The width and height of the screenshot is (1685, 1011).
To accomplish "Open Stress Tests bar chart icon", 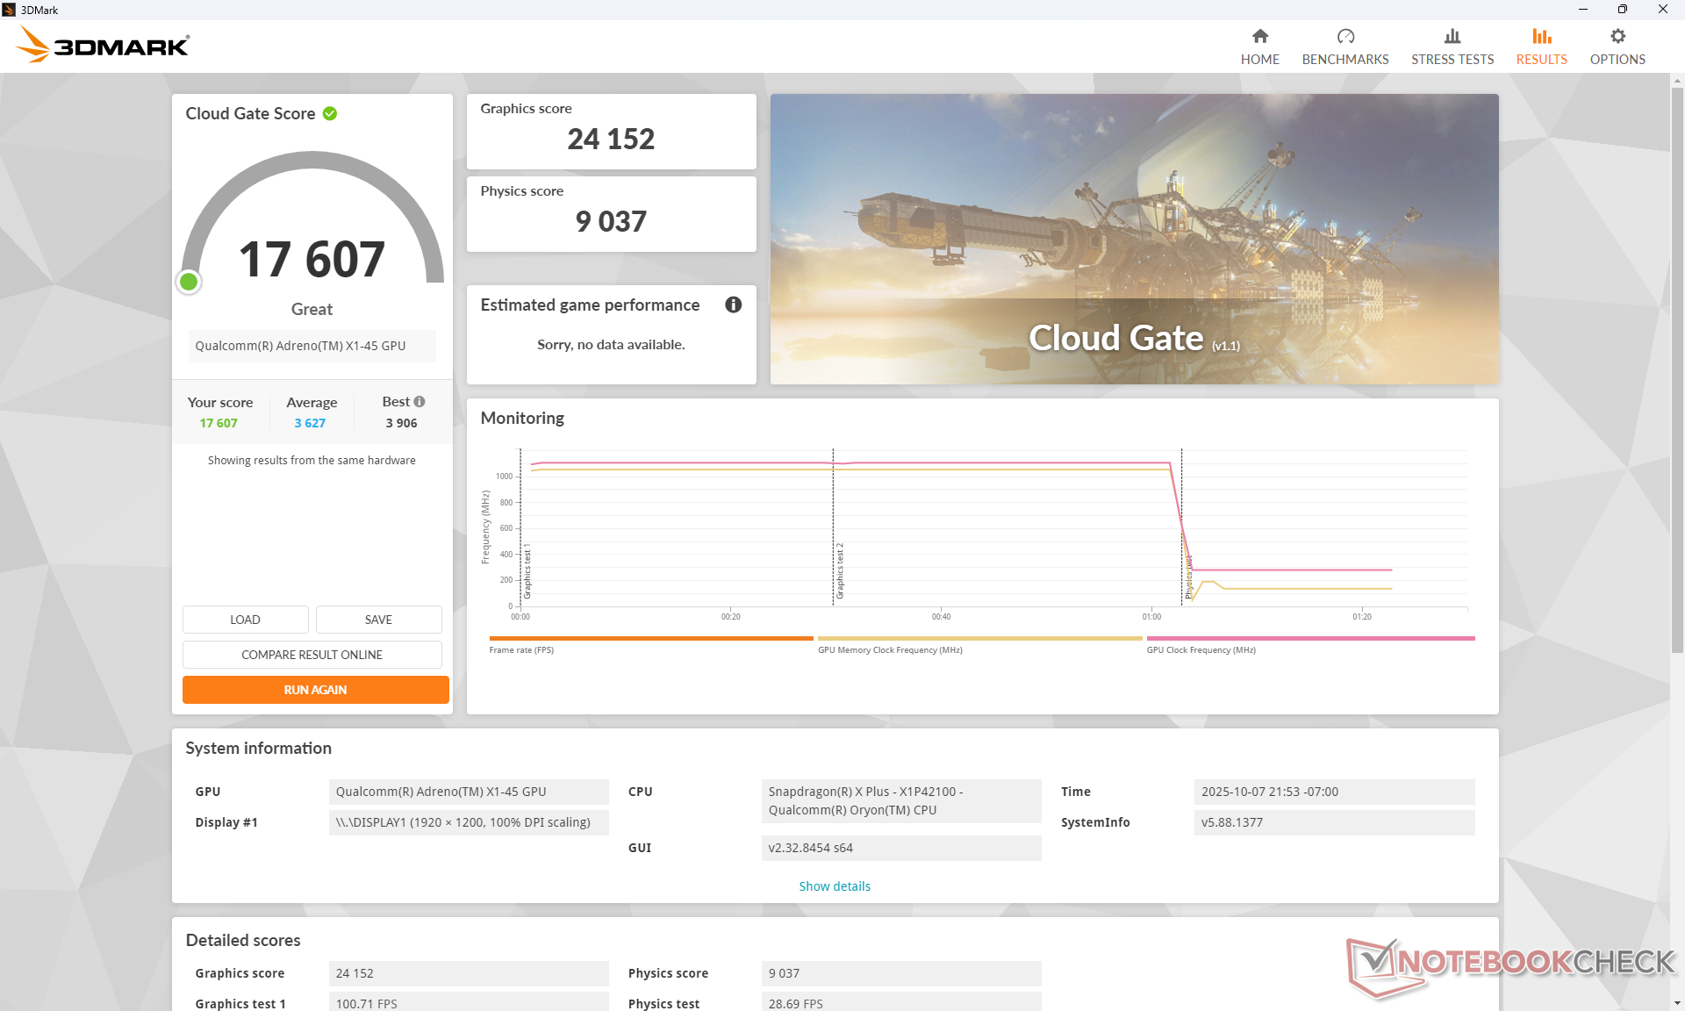I will point(1452,36).
